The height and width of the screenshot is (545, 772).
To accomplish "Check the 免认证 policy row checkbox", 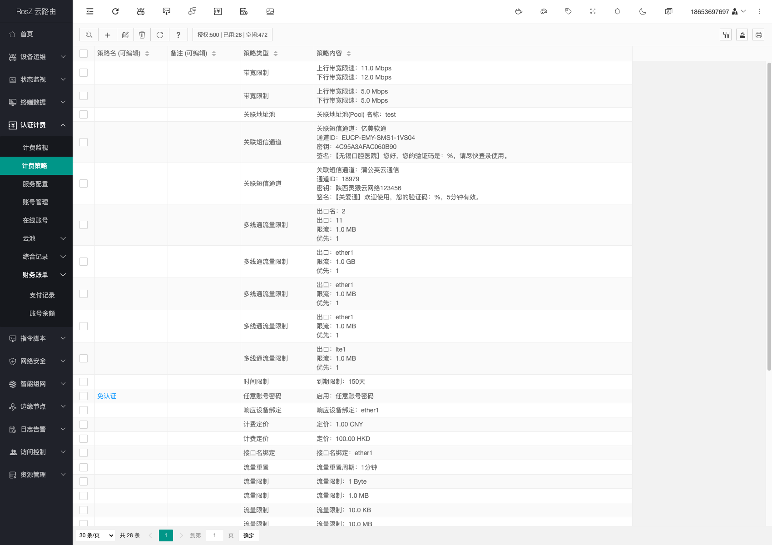I will point(84,396).
